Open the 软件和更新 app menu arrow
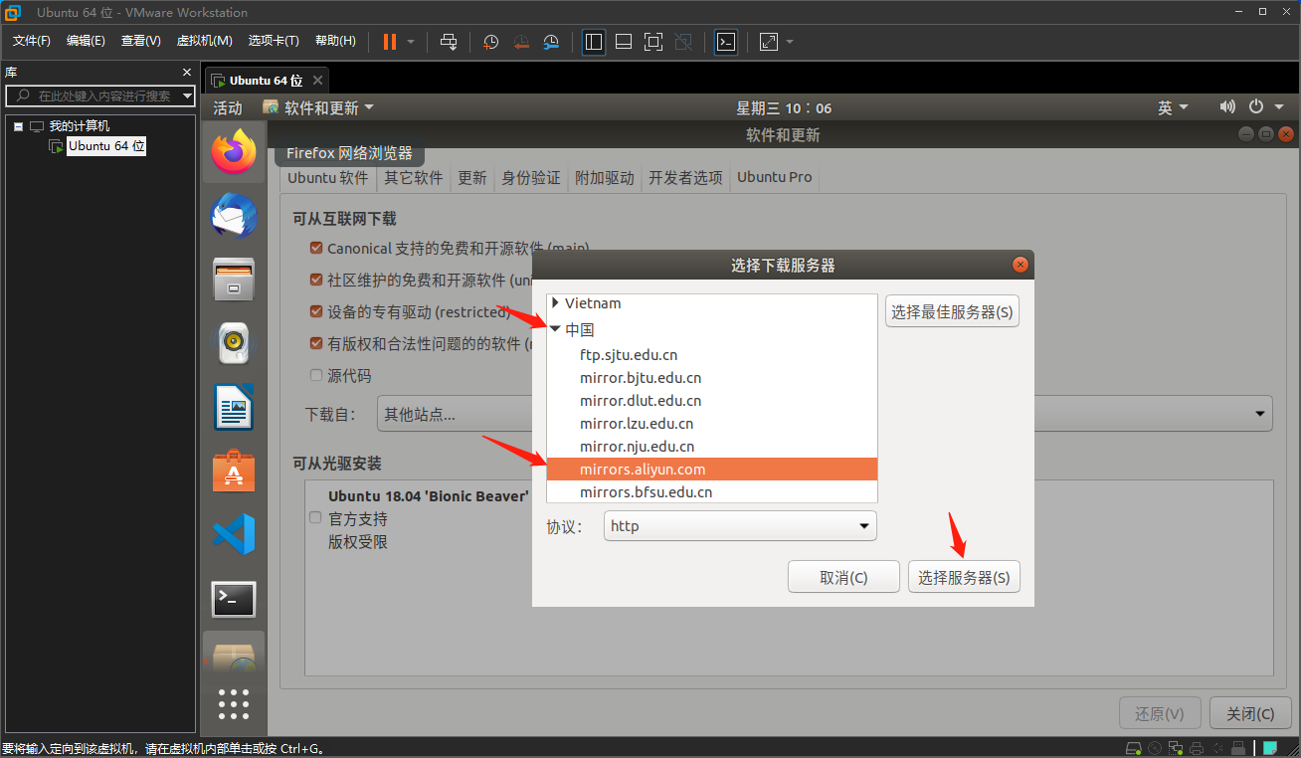1301x758 pixels. [x=369, y=107]
